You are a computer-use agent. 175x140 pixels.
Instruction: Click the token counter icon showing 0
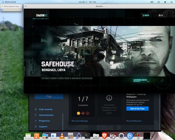pos(160,15)
